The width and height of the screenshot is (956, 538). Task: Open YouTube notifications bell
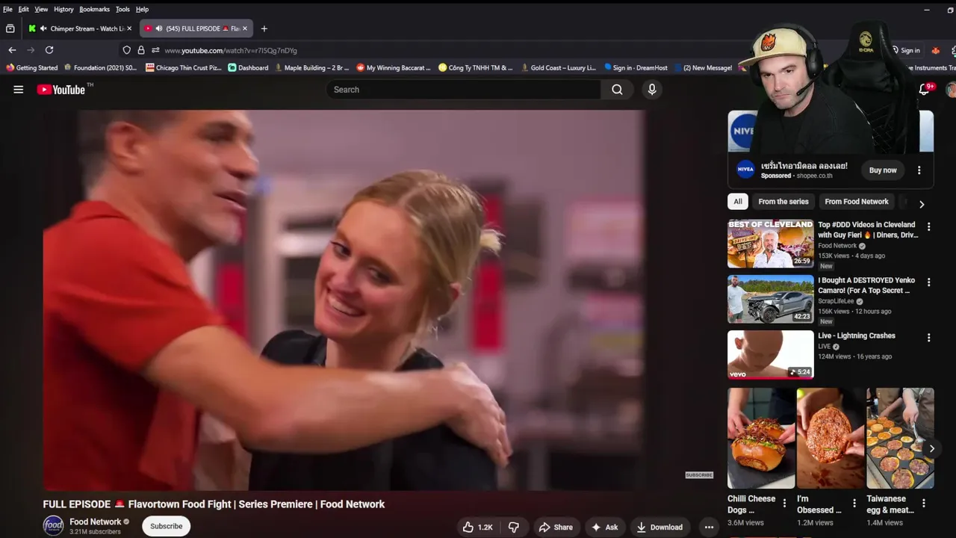(925, 90)
